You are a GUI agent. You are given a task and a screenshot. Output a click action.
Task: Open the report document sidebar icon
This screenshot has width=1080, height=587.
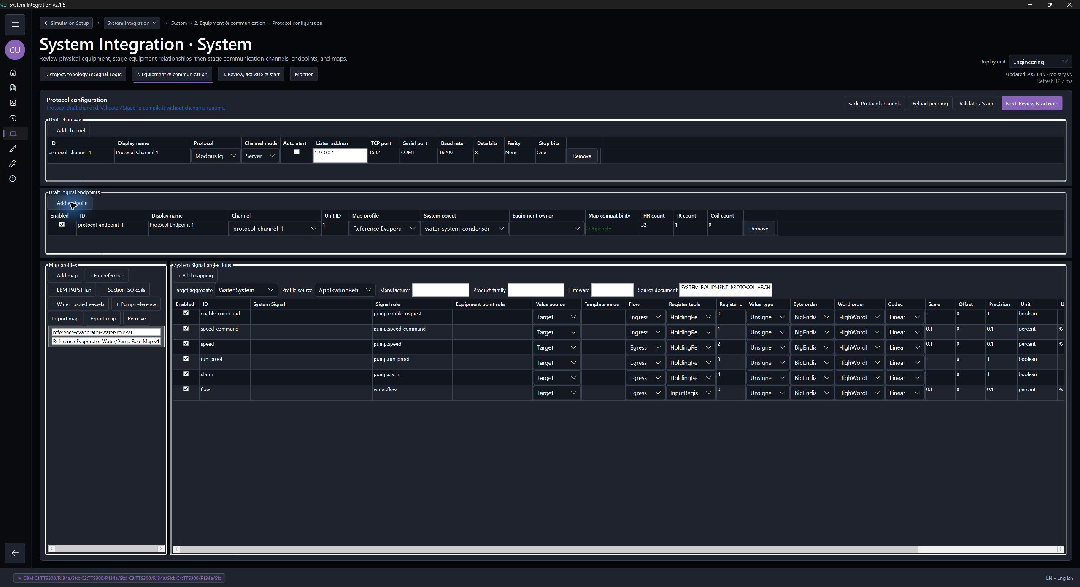pyautogui.click(x=13, y=88)
